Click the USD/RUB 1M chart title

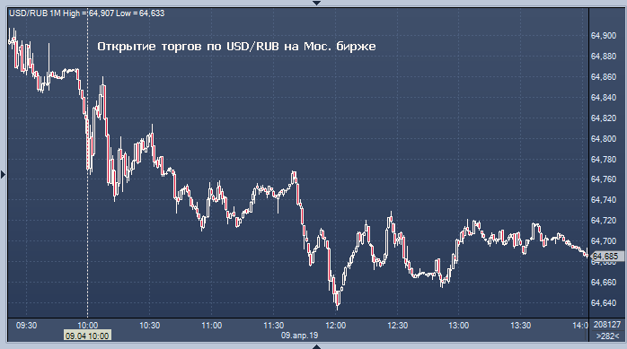point(35,13)
